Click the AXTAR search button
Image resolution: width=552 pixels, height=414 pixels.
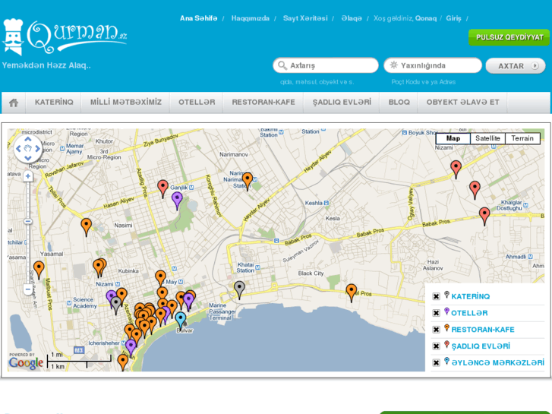[x=516, y=66]
